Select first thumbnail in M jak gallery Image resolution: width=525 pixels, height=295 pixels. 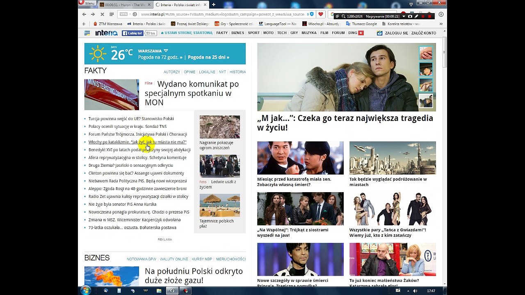click(426, 53)
